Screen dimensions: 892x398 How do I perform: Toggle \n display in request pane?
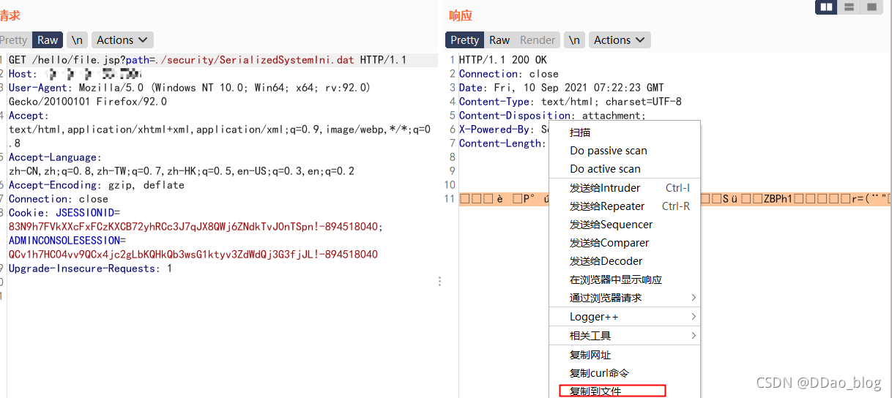coord(76,40)
